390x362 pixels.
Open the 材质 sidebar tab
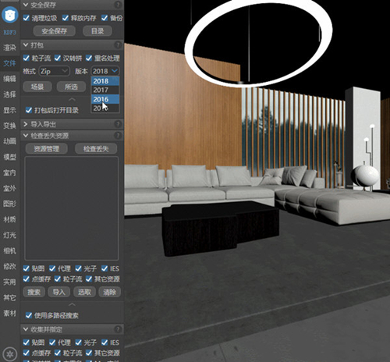pos(9,219)
